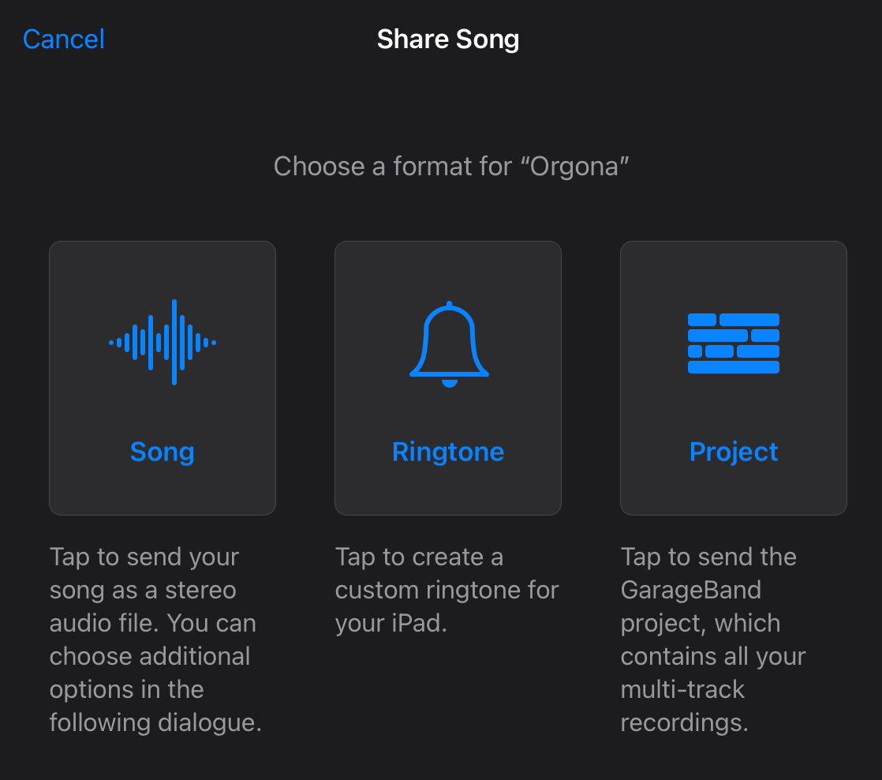Cancel the Share Song dialog

(x=64, y=39)
